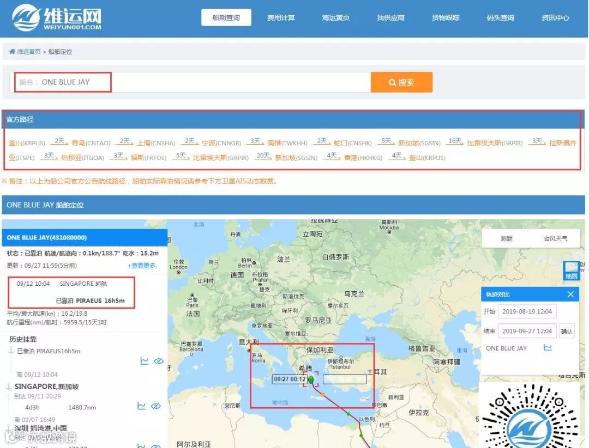Click the home icon in breadcrumb
589x448 pixels.
[12, 51]
